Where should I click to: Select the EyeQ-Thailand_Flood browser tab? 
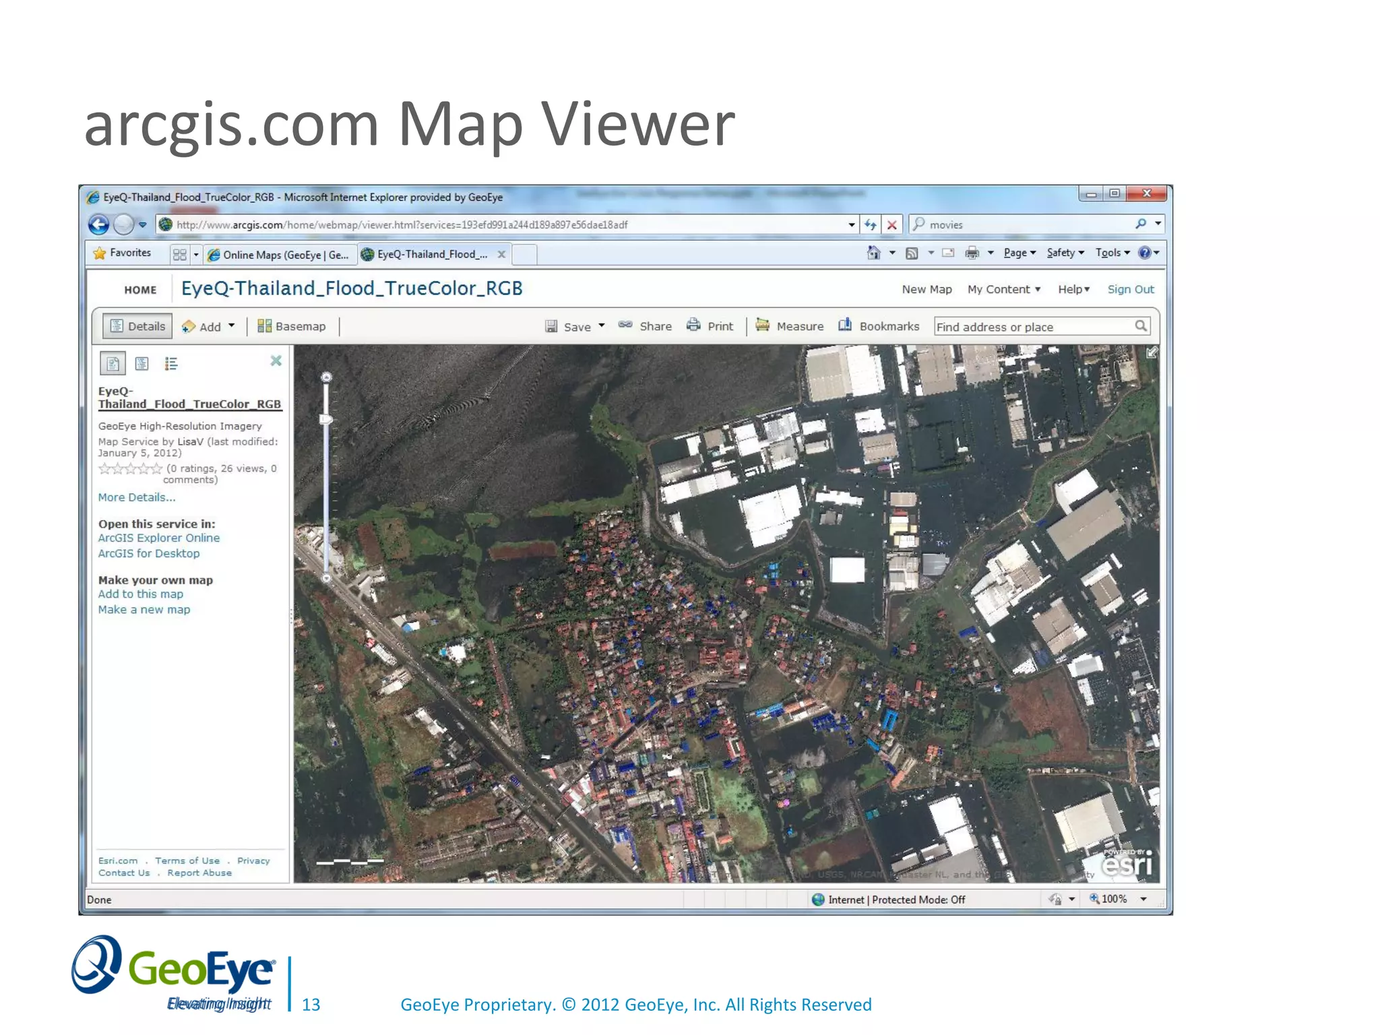pos(431,254)
